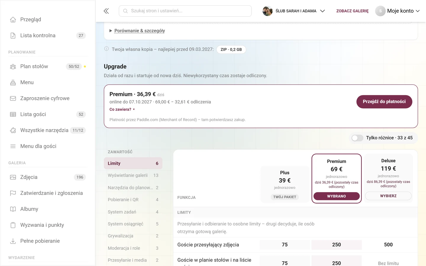The image size is (426, 266).
Task: Click the Wyzwania i punkty clipboard icon
Action: point(13,225)
